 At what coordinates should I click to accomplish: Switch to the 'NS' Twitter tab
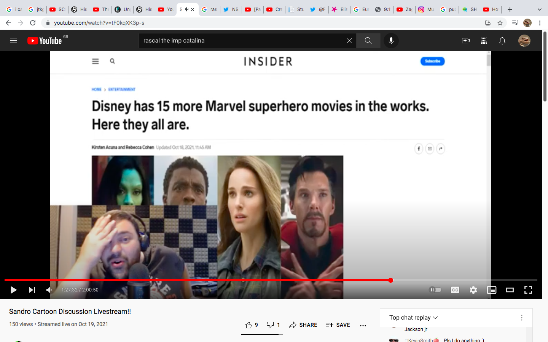[231, 9]
